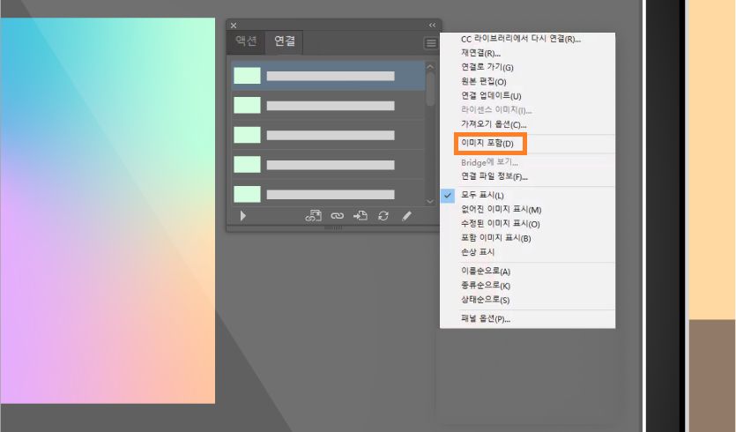Enable 수정된 이미지 표시(O) filter
Viewport: 736px width, 432px height.
501,224
